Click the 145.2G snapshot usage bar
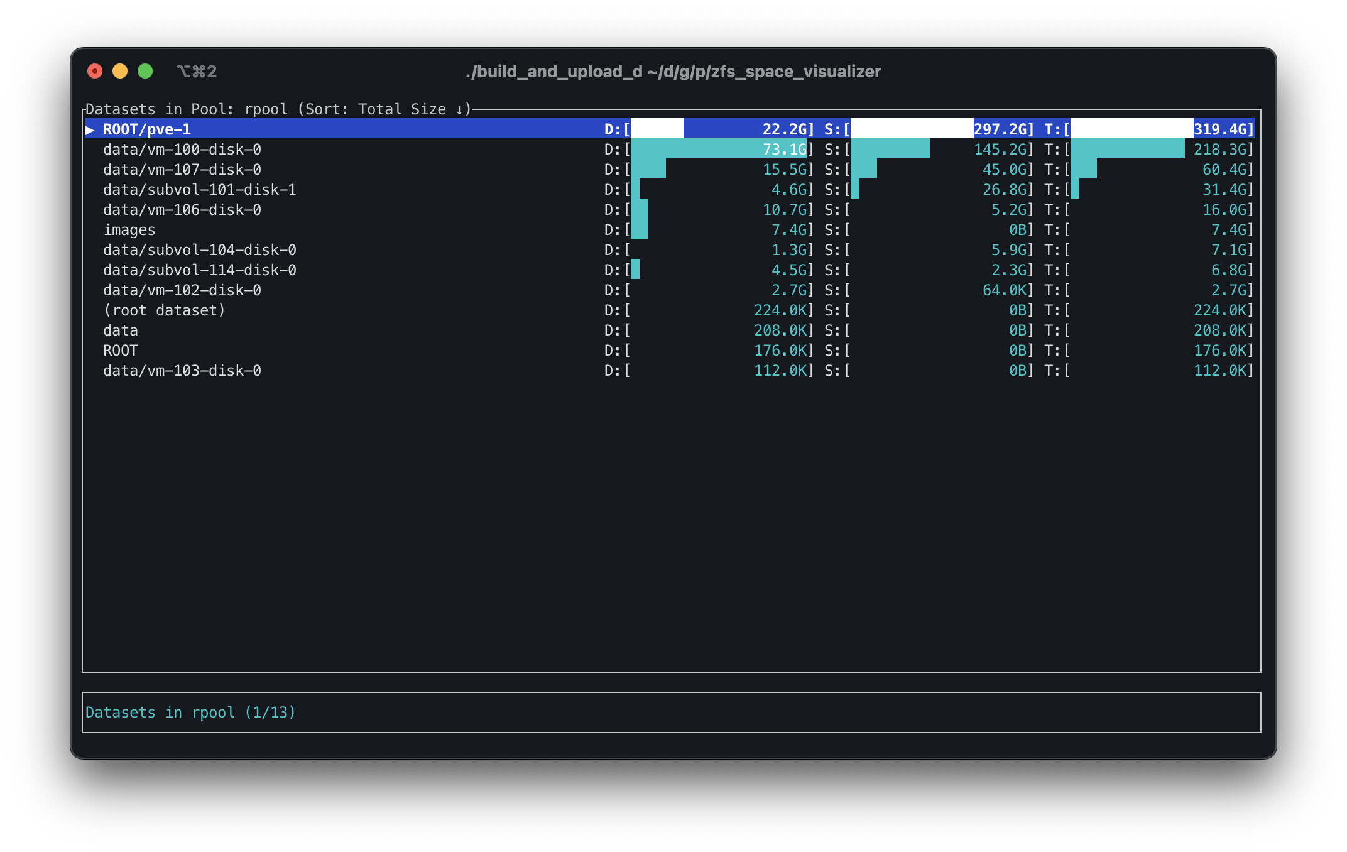 click(x=890, y=150)
